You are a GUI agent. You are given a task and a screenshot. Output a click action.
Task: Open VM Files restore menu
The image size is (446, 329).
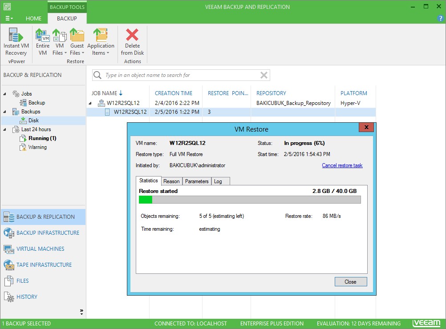click(x=60, y=42)
